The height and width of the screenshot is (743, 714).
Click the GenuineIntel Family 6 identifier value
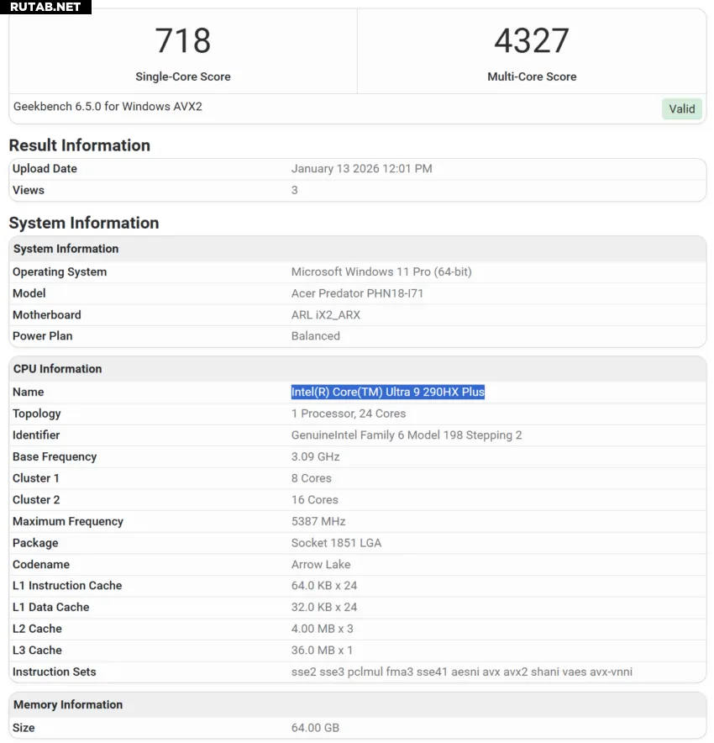point(407,435)
